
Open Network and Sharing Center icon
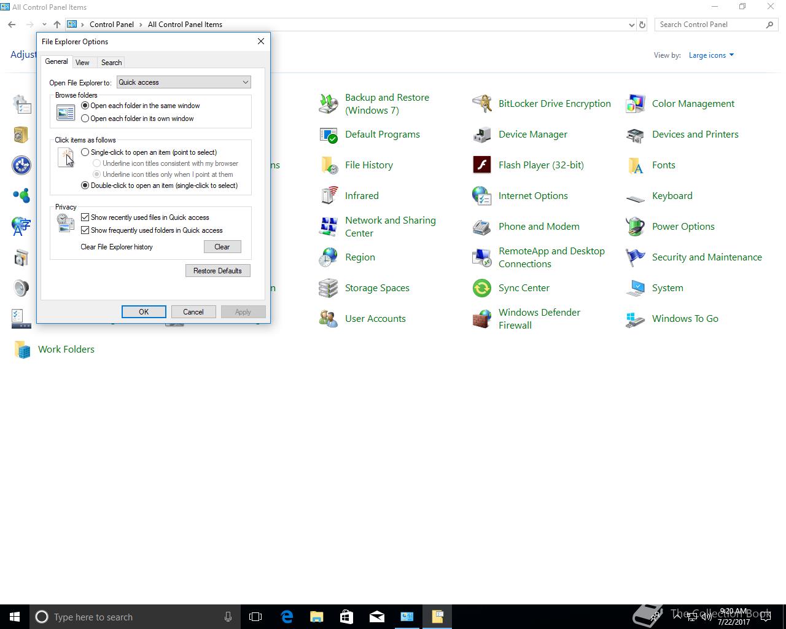coord(329,227)
